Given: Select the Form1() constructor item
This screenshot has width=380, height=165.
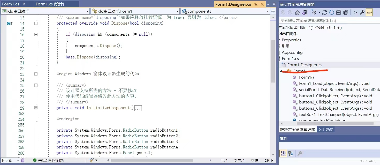Looking at the screenshot, I should (306, 77).
